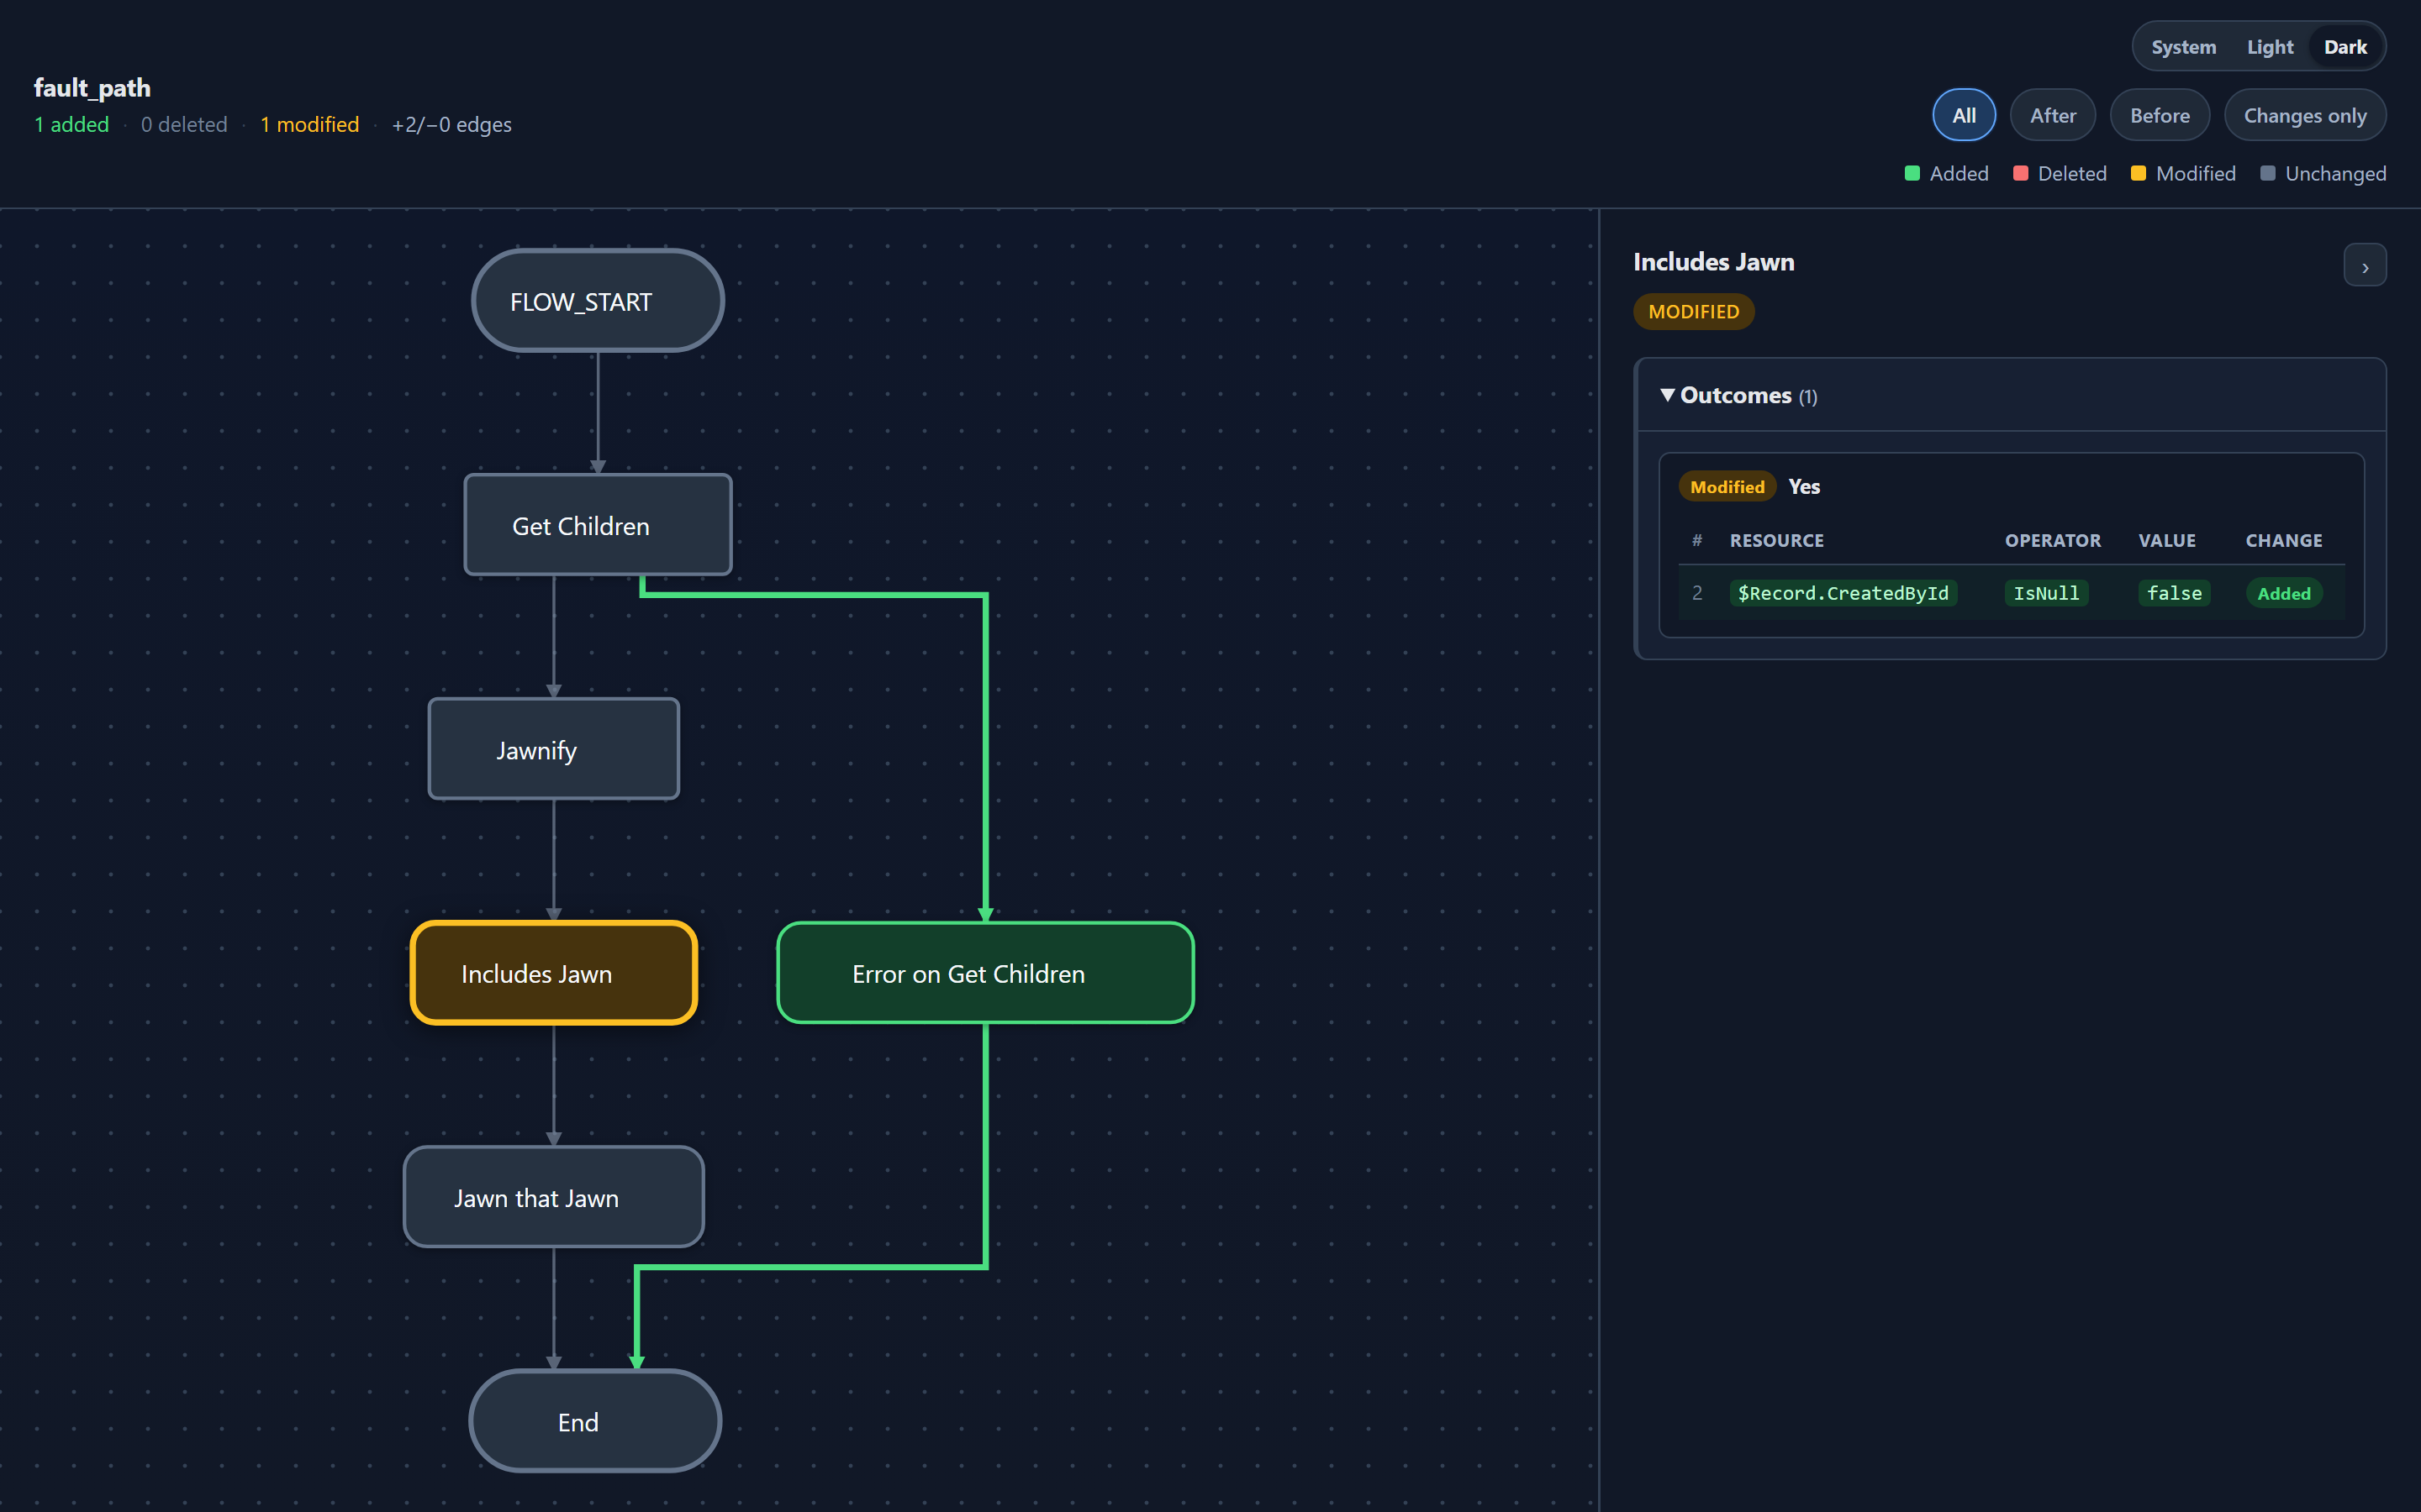
Task: Click the "1 added" summary text
Action: [x=71, y=124]
